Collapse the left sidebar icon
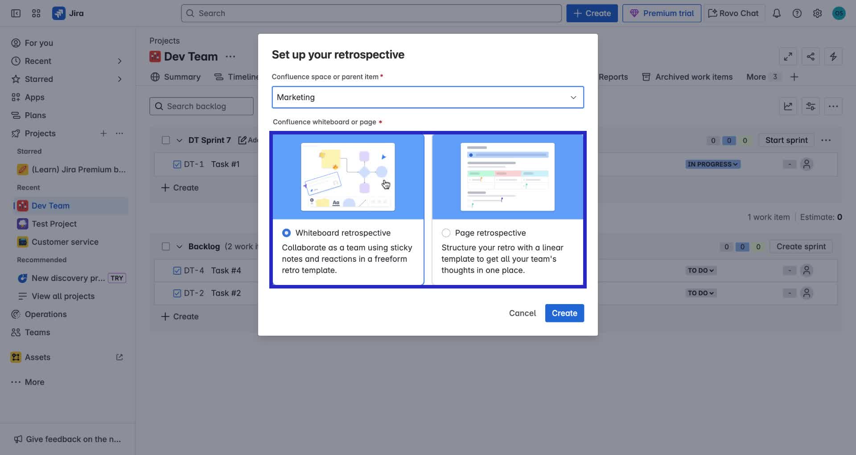This screenshot has height=455, width=856. point(15,13)
